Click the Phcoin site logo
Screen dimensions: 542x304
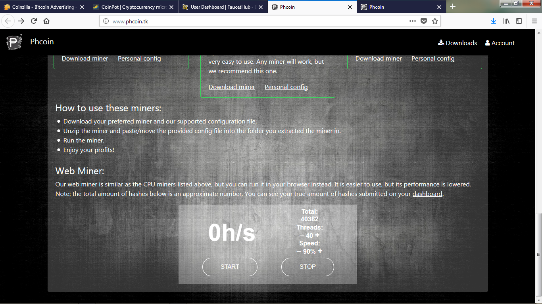(x=14, y=42)
